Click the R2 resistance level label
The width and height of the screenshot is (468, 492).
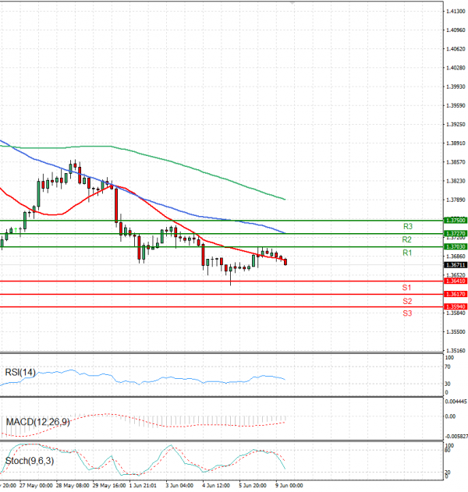coord(407,239)
